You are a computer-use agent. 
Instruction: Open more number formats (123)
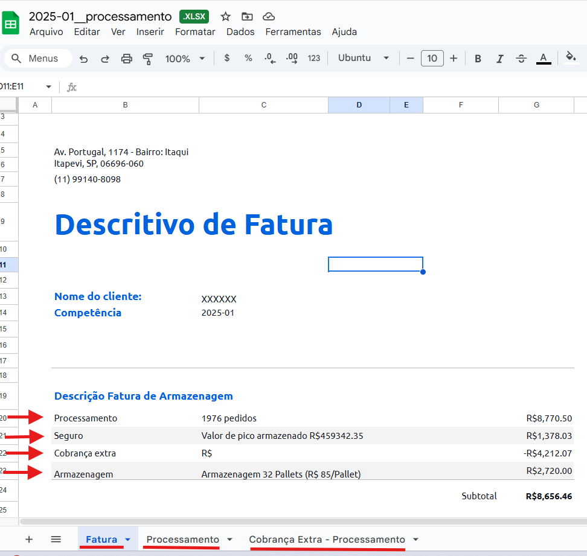pos(313,58)
